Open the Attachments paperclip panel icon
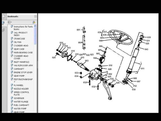Image resolution: width=161 pixels, height=121 pixels. (x=3, y=30)
